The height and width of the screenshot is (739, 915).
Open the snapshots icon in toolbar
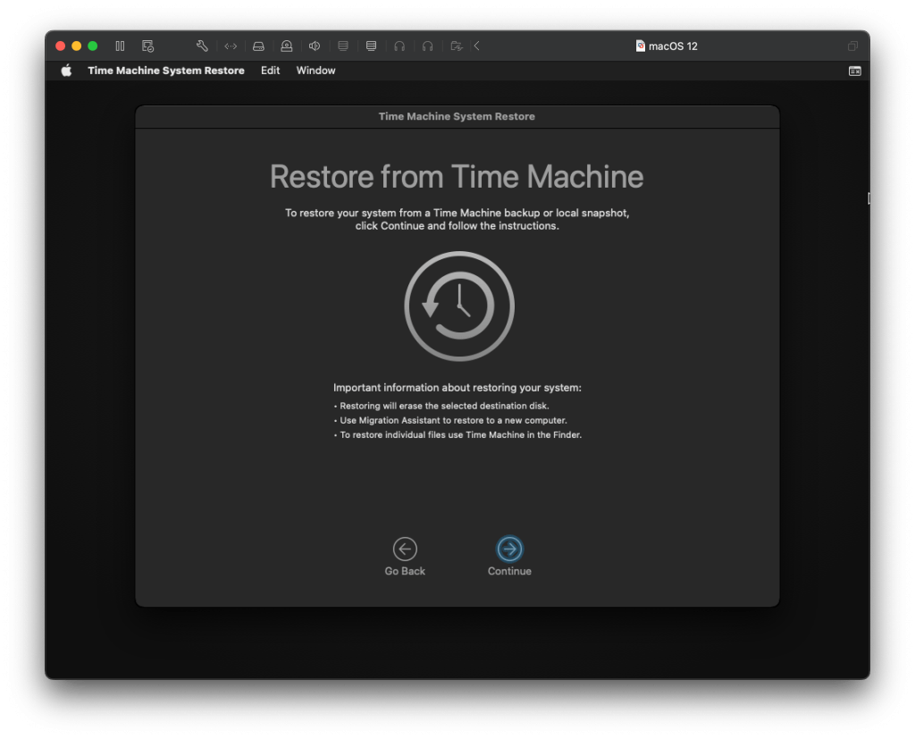tap(147, 46)
